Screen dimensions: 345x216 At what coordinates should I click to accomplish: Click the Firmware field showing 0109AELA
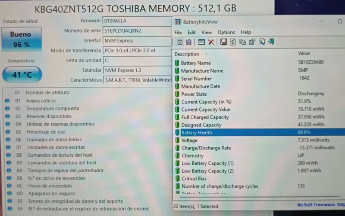[137, 21]
